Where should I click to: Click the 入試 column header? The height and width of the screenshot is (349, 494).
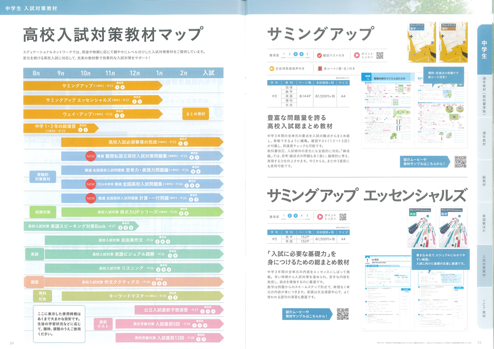(208, 73)
